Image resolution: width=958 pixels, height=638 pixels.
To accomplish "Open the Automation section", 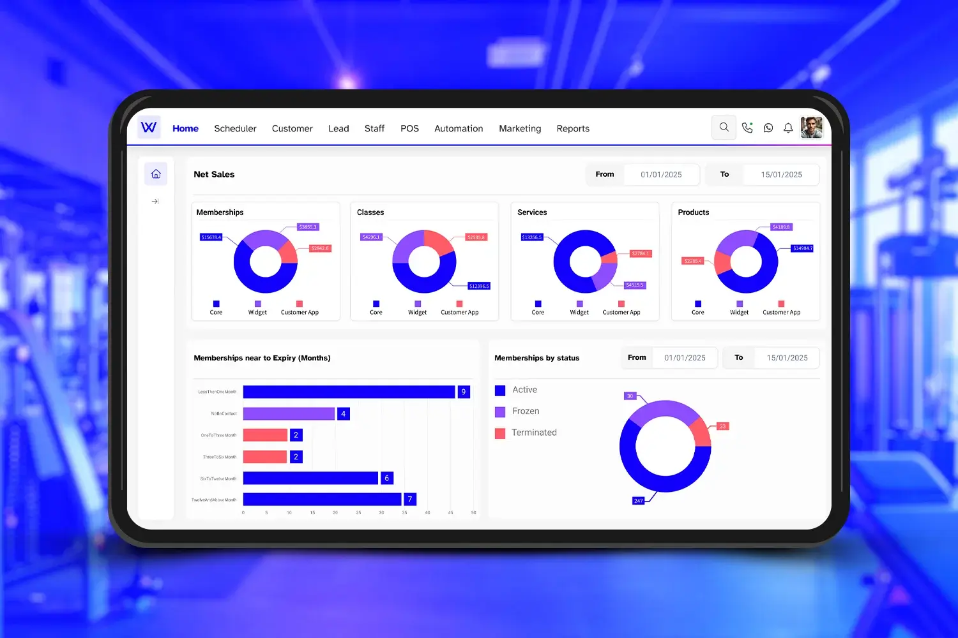I will pyautogui.click(x=458, y=128).
